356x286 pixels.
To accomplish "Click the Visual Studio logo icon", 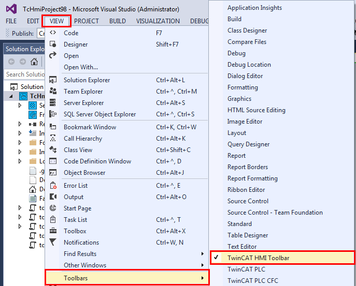I will (11, 9).
